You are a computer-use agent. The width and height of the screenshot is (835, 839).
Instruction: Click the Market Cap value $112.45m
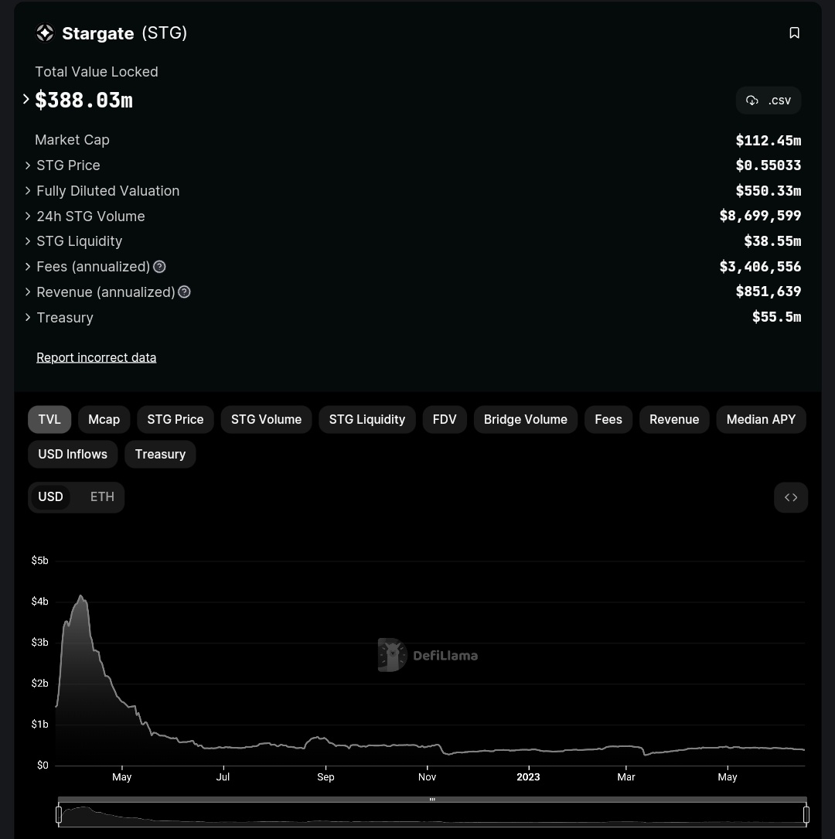[x=769, y=141]
